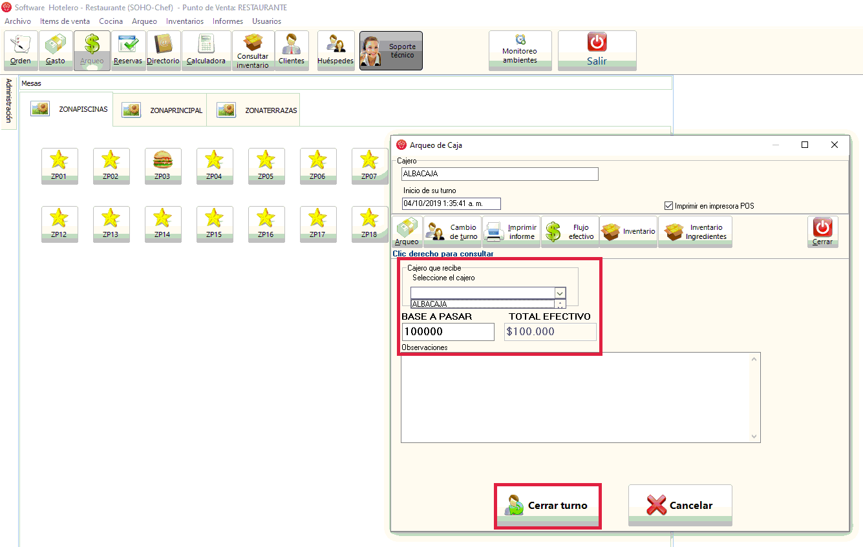The width and height of the screenshot is (863, 547).
Task: Open the Orden toolbar icon
Action: 21,50
